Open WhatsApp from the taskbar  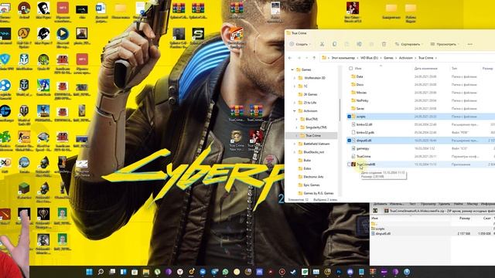click(x=225, y=272)
